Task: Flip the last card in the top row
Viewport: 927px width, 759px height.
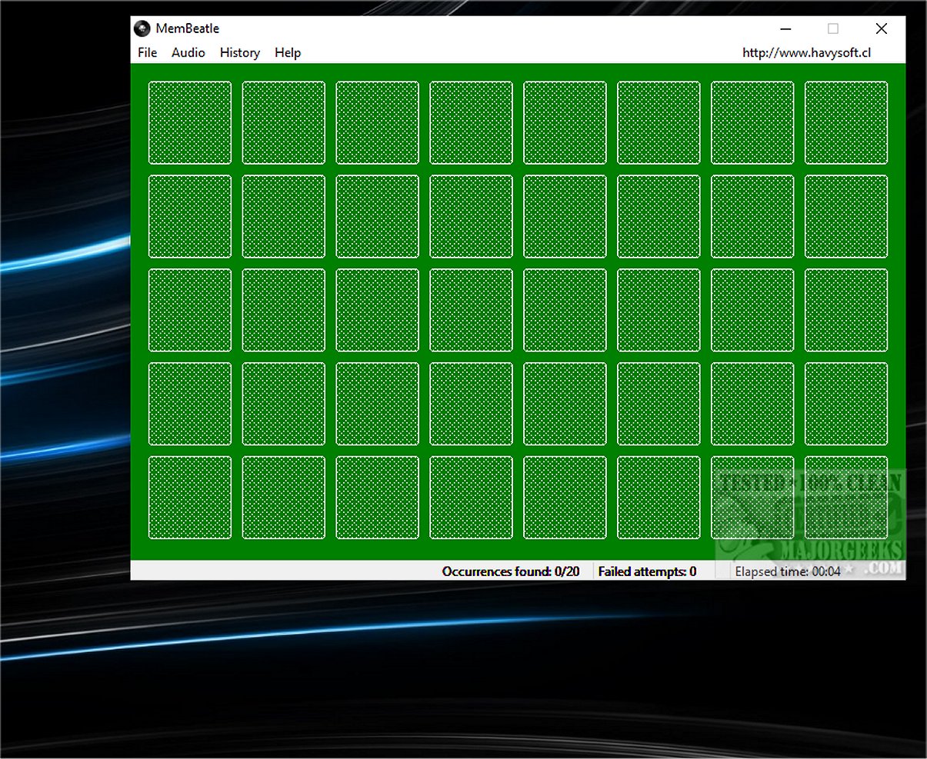Action: (846, 123)
